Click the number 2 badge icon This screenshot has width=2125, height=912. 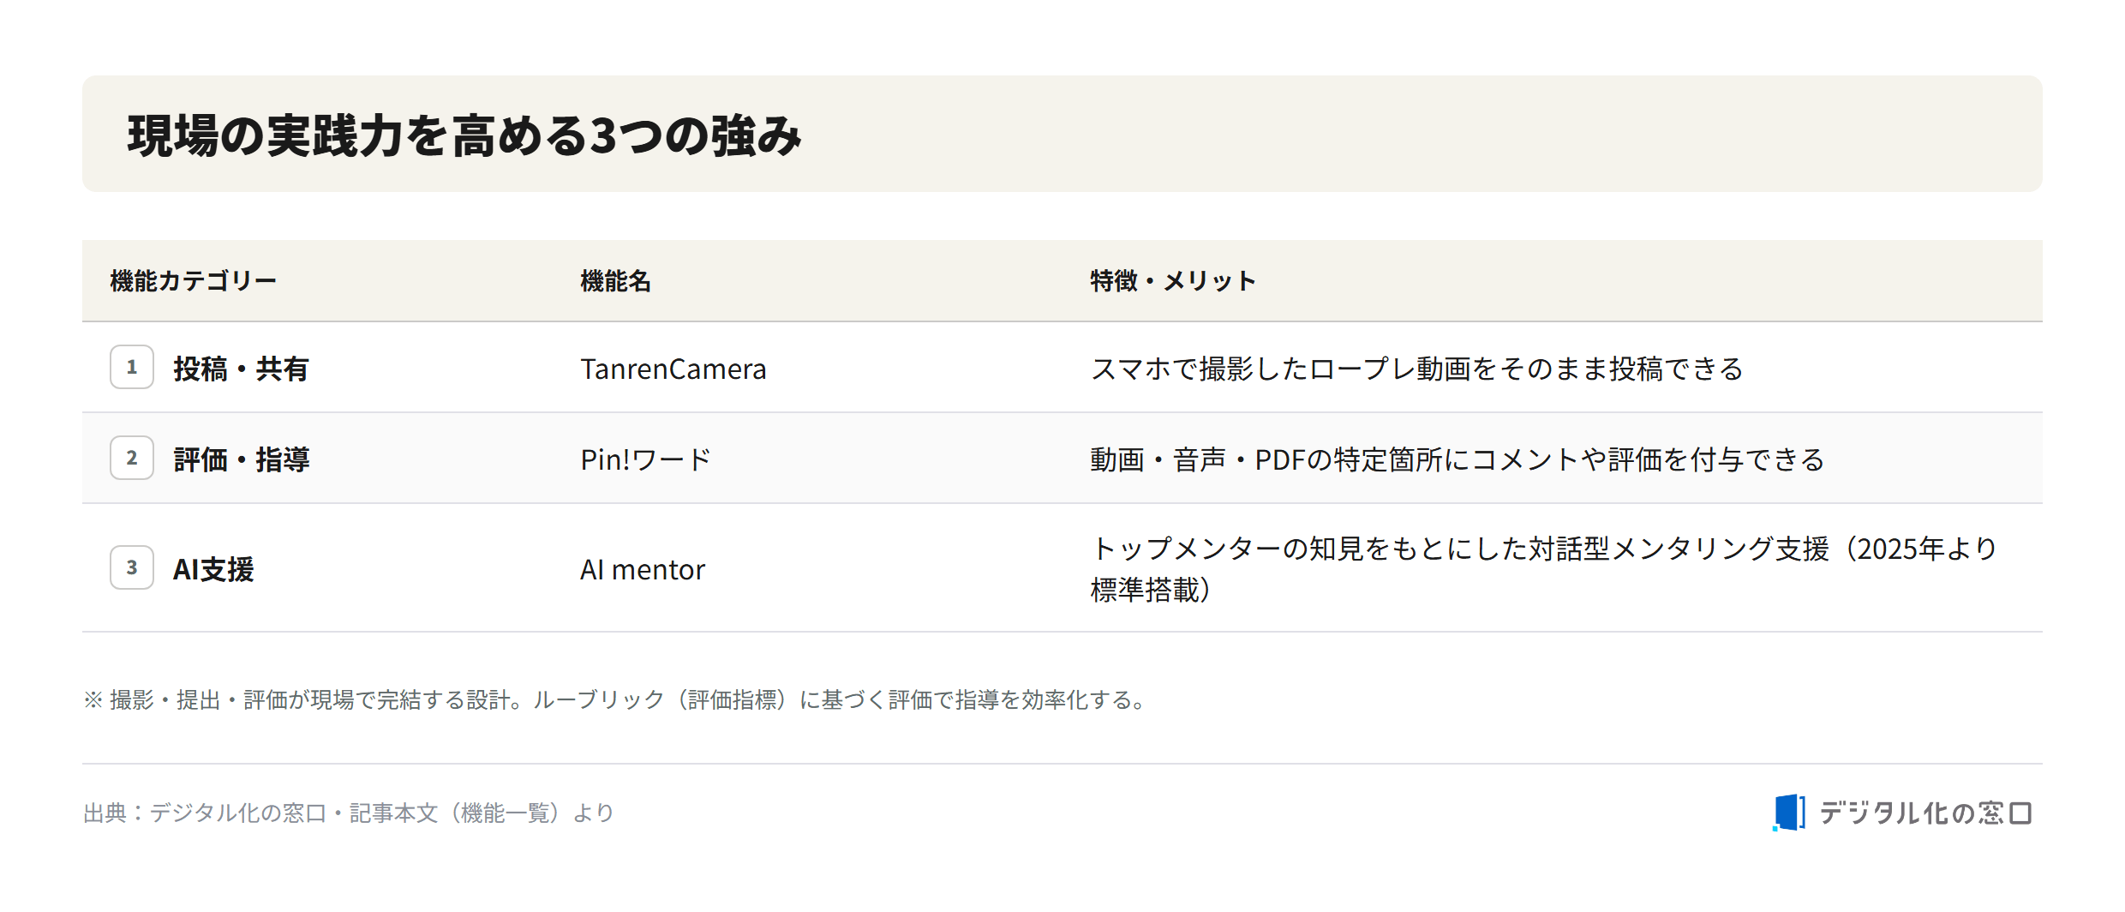click(132, 458)
